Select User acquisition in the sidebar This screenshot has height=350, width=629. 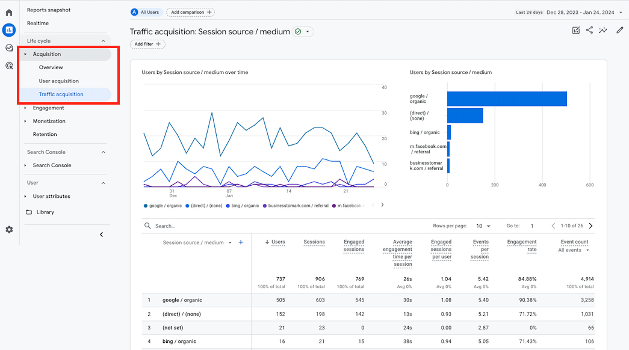click(x=58, y=81)
